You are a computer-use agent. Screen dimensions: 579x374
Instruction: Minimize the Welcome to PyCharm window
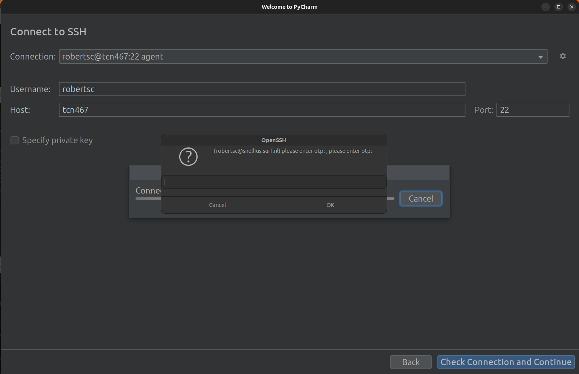pyautogui.click(x=546, y=7)
